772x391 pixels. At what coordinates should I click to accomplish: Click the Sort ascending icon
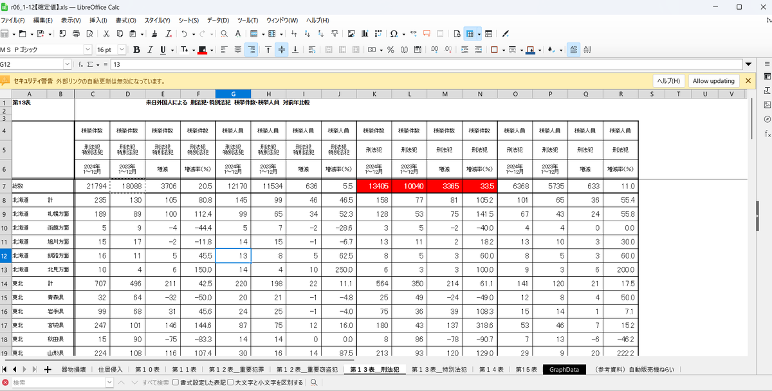pyautogui.click(x=307, y=33)
